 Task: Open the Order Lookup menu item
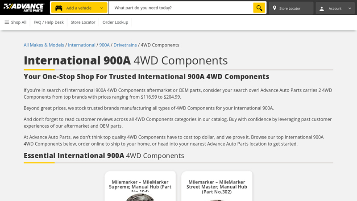pyautogui.click(x=115, y=22)
